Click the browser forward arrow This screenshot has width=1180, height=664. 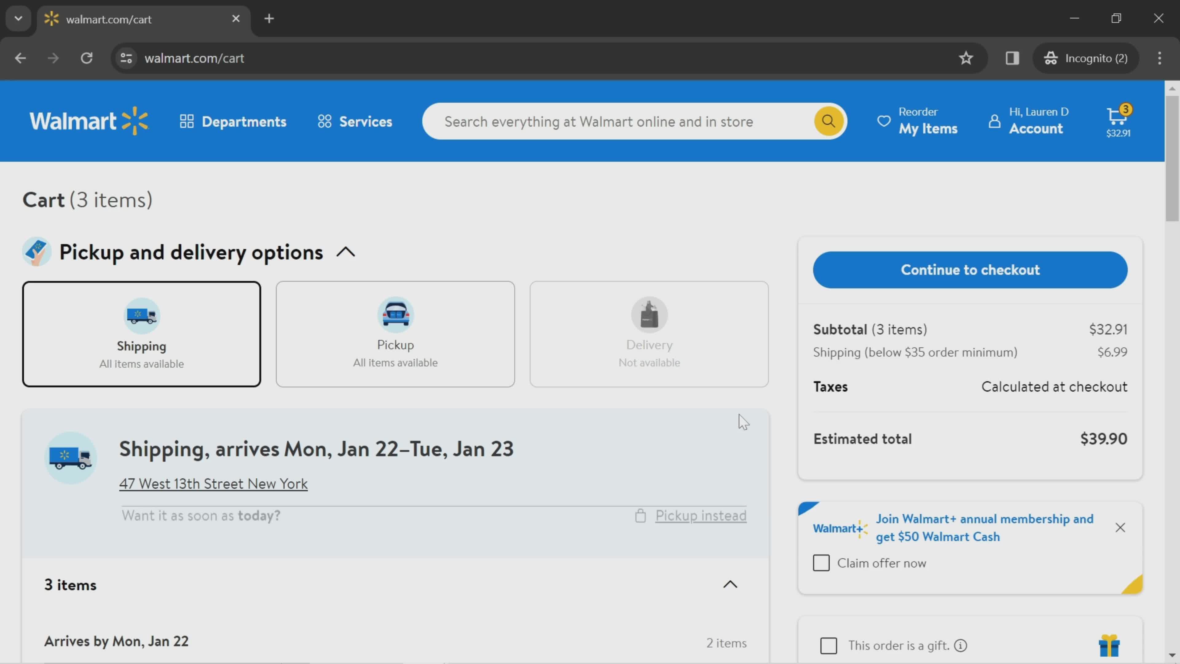53,58
